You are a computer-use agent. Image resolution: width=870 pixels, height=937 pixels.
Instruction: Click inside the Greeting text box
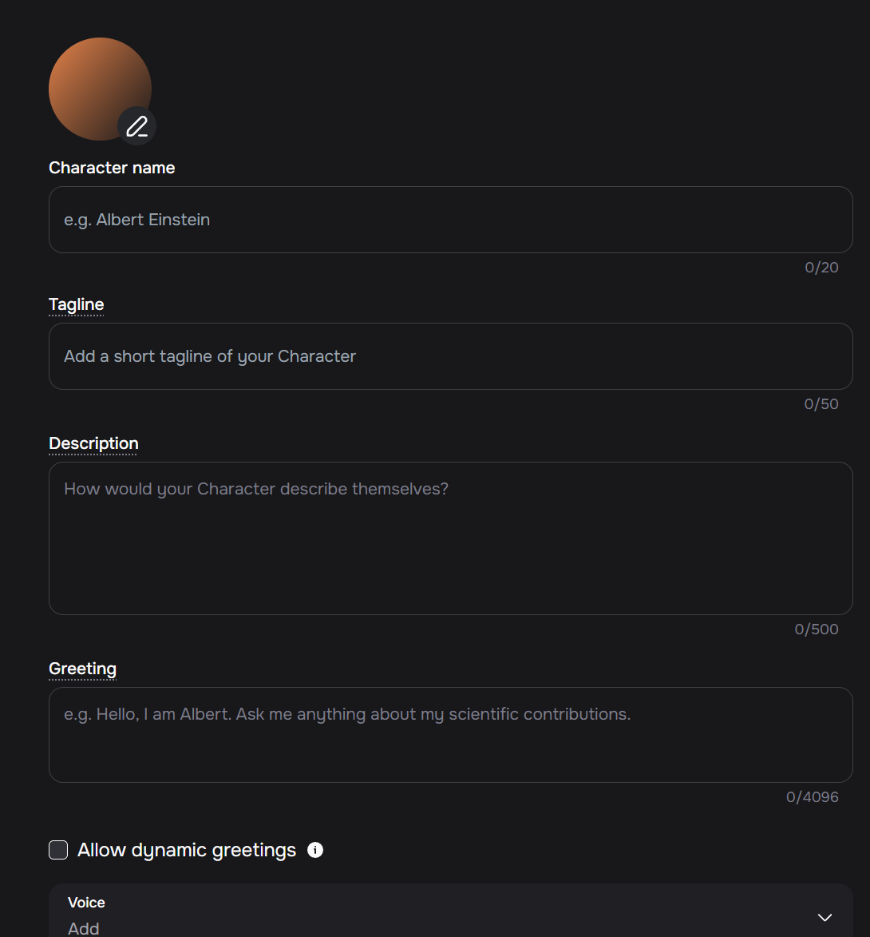450,735
